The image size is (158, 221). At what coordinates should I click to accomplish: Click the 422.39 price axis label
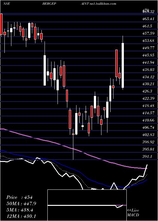click(x=148, y=99)
